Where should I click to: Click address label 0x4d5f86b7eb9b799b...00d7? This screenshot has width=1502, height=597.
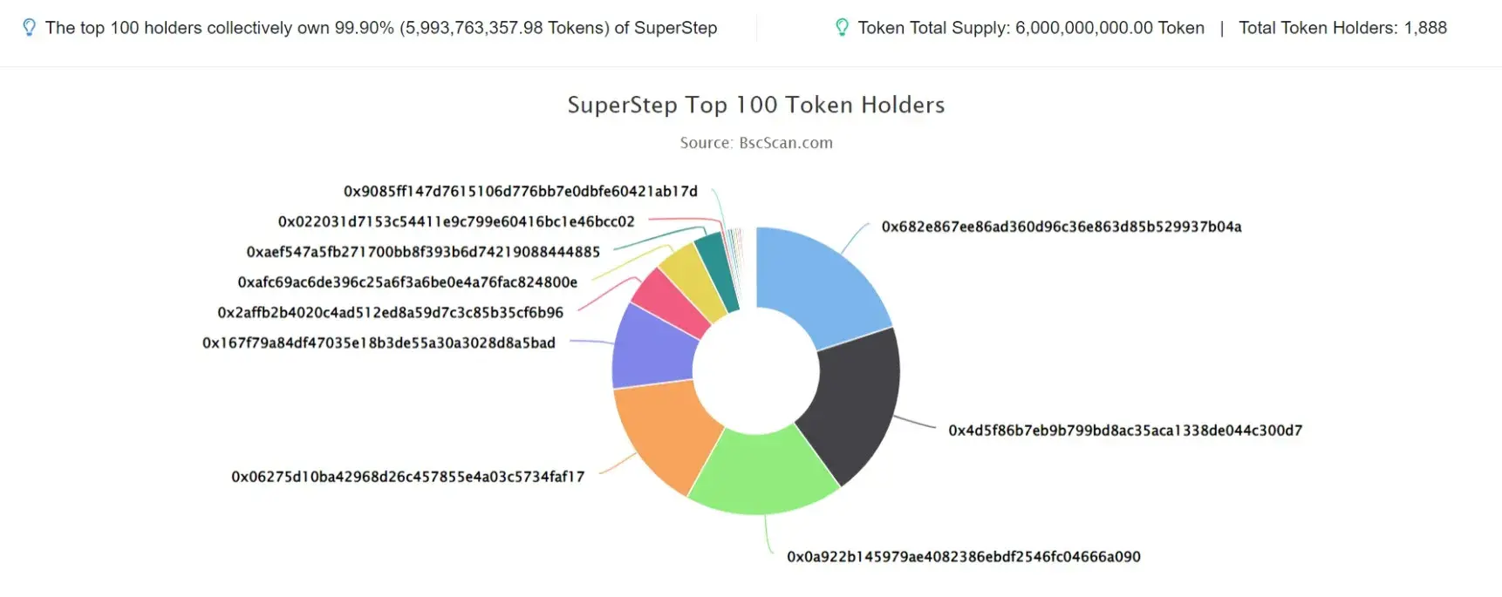1125,431
